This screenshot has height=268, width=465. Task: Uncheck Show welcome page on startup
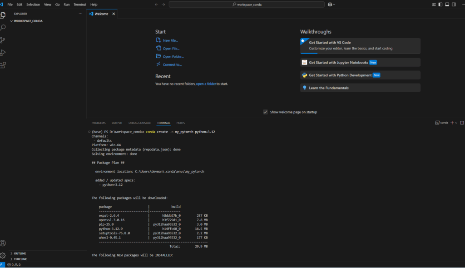pos(265,112)
